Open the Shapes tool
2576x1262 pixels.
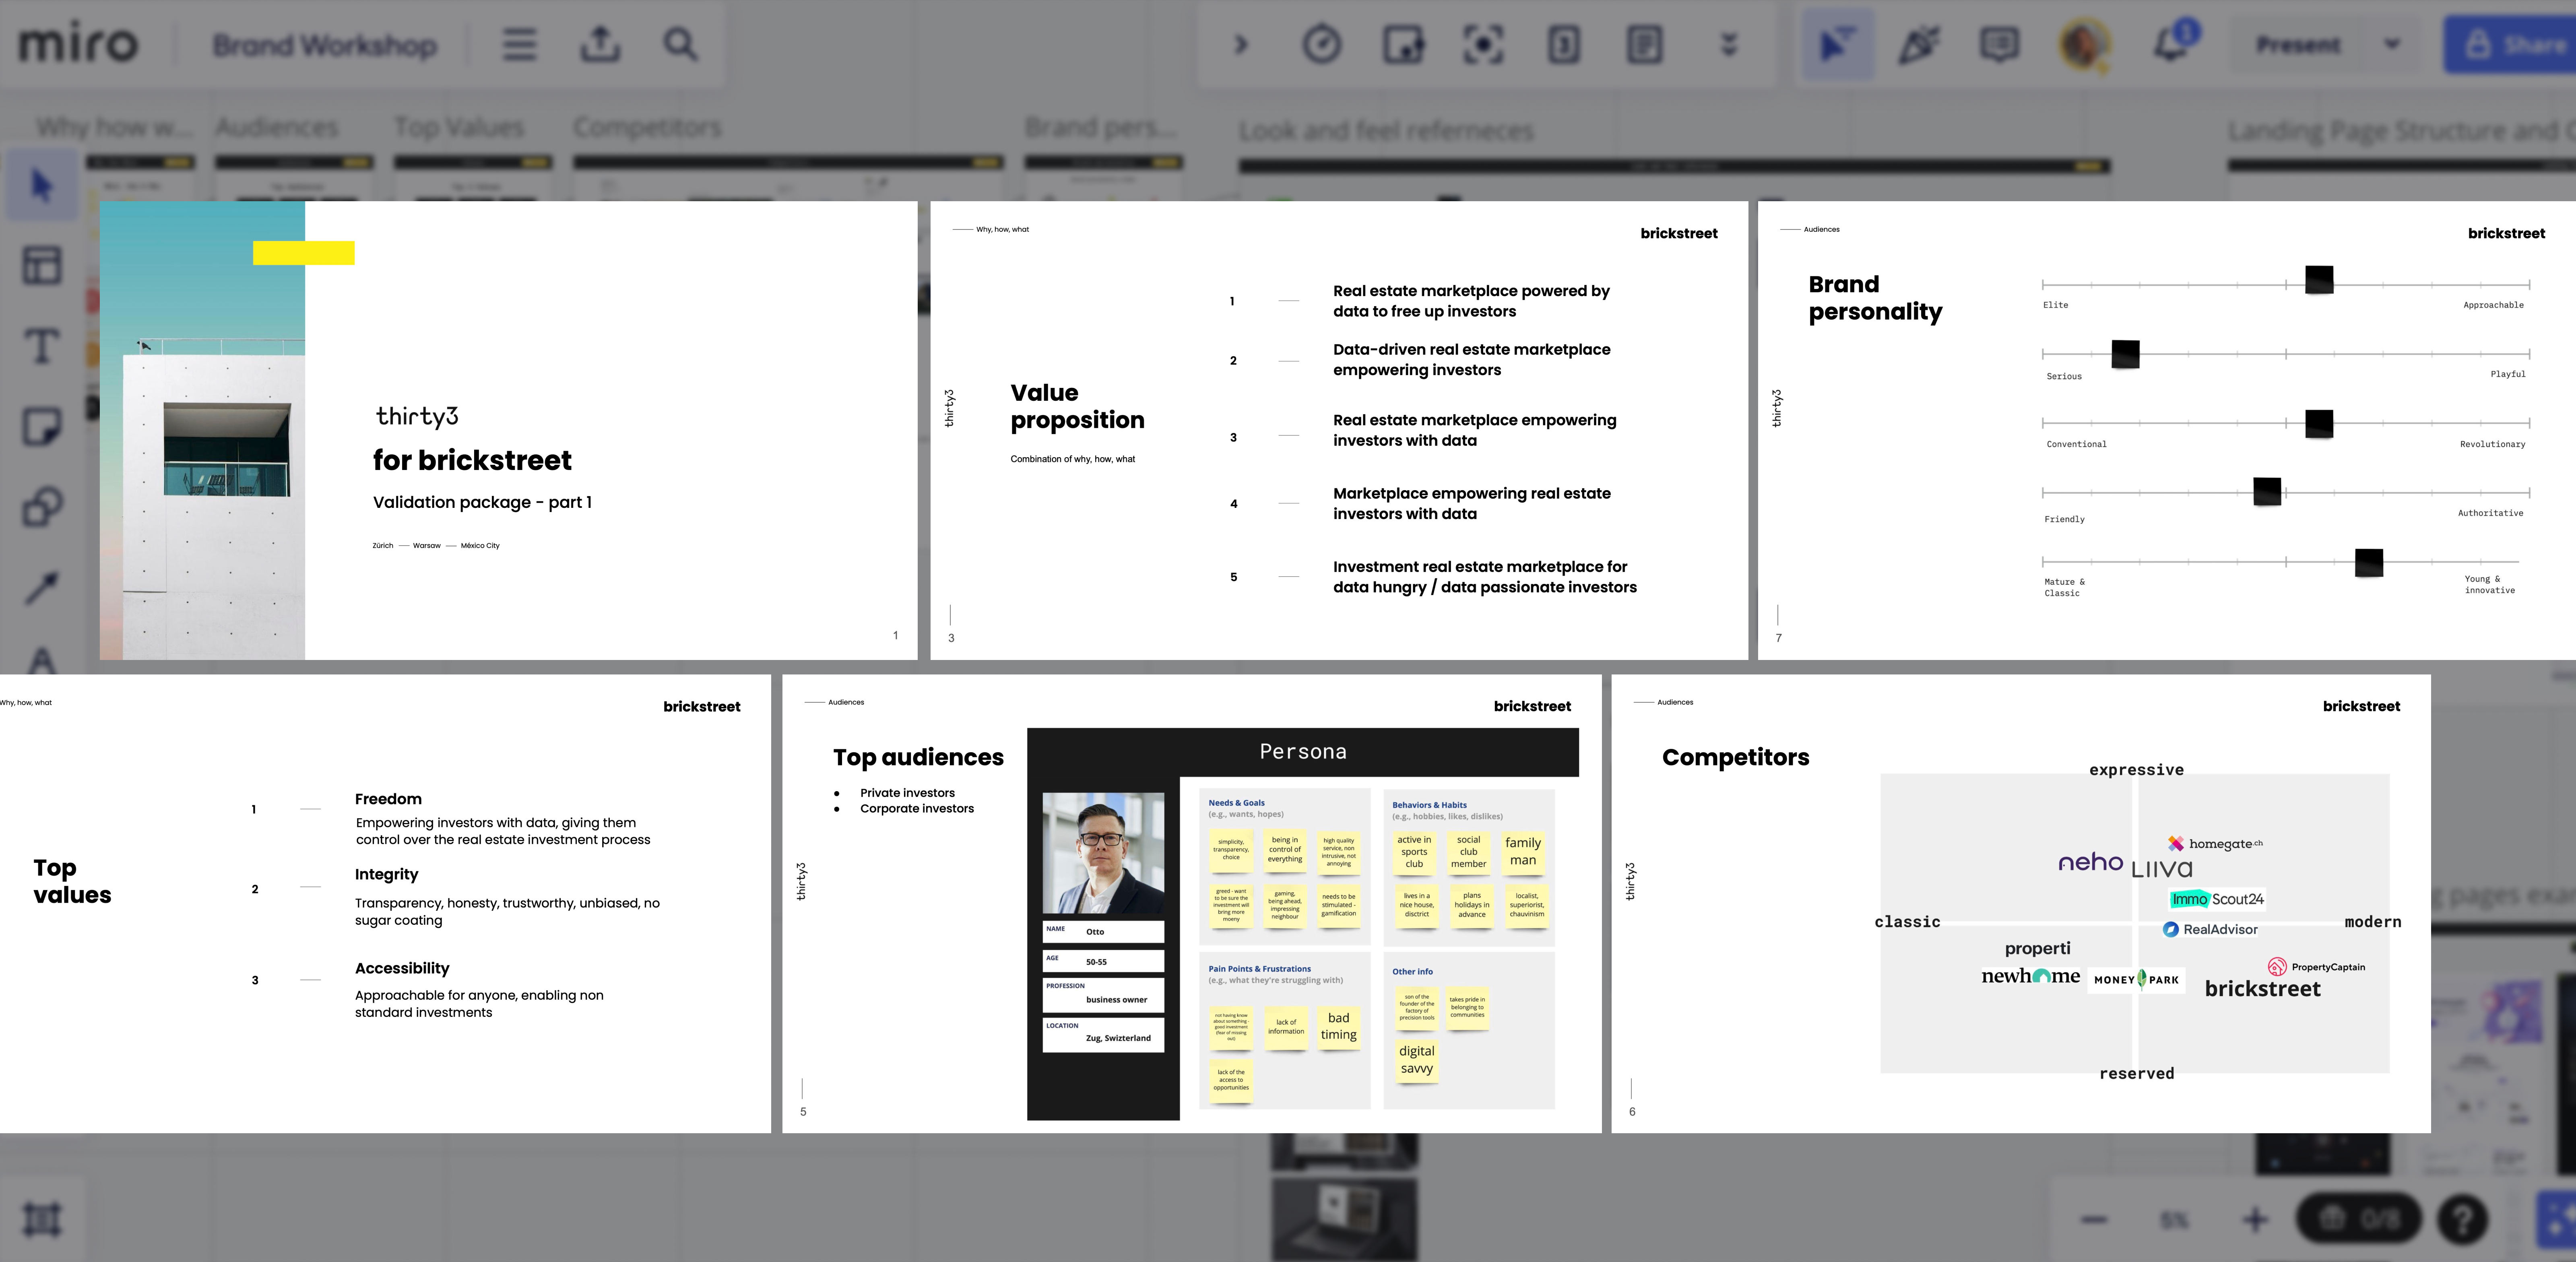(x=41, y=507)
